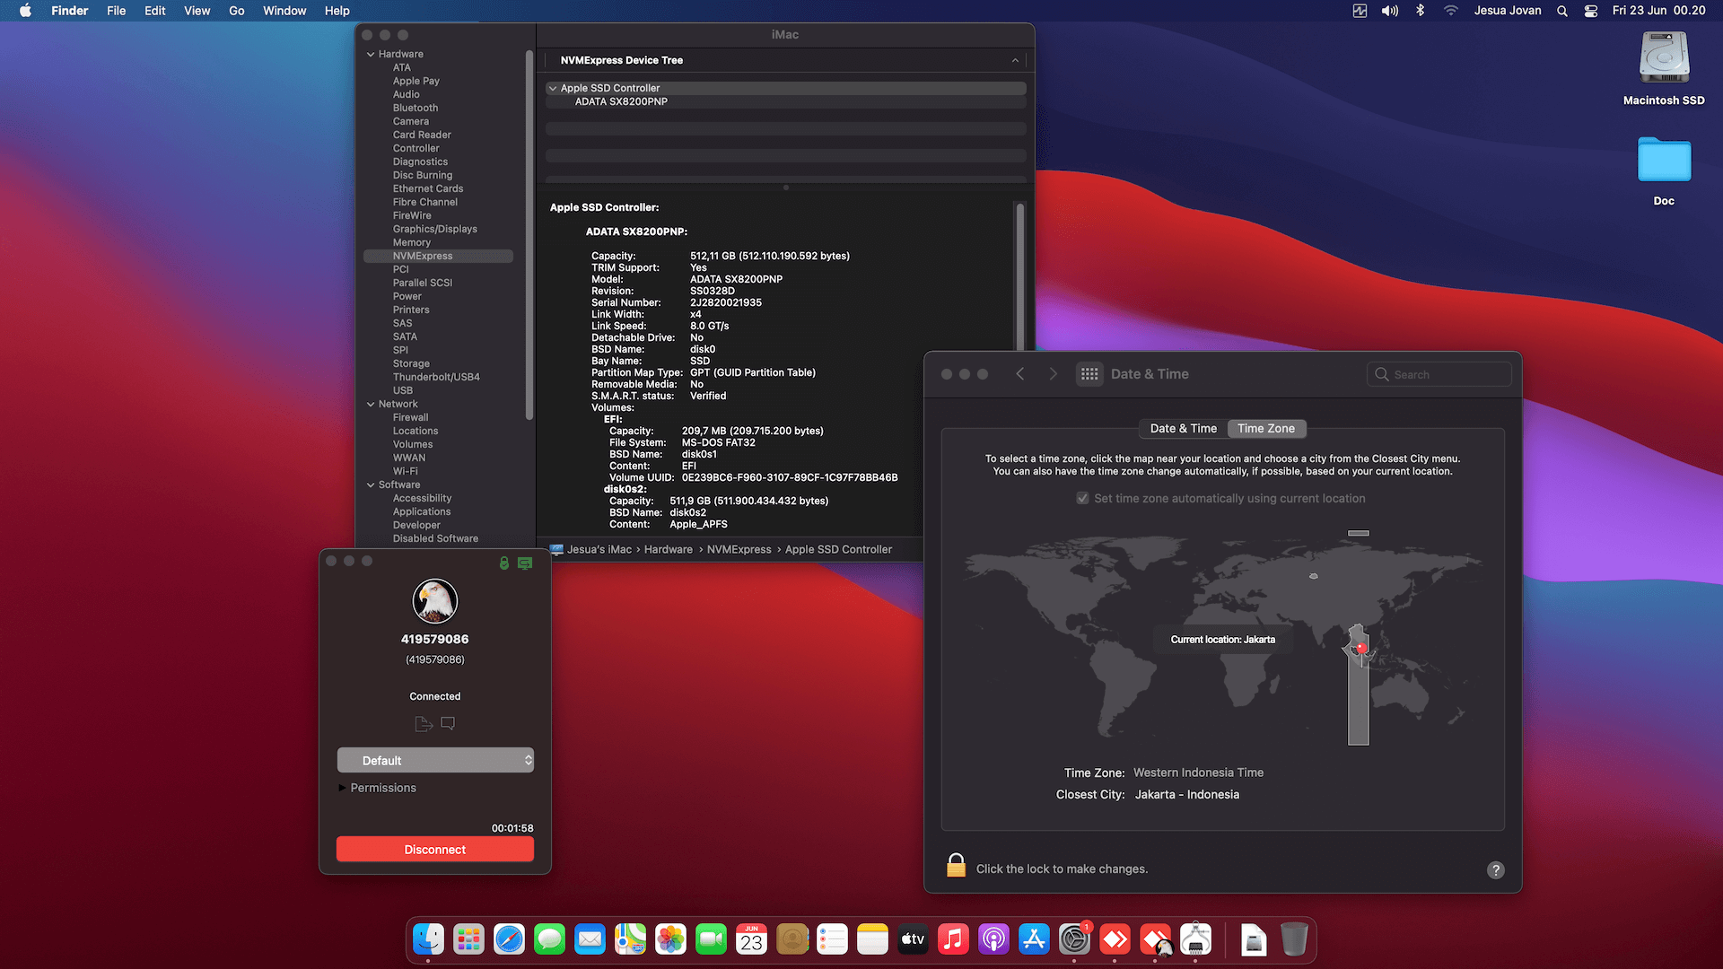Screen dimensions: 1723x969
Task: Collapse Apple SSD Controller tree row
Action: [553, 89]
